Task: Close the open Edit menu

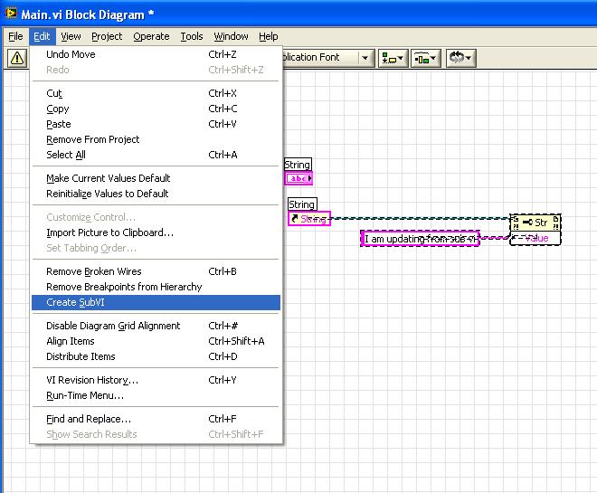Action: pyautogui.click(x=42, y=36)
